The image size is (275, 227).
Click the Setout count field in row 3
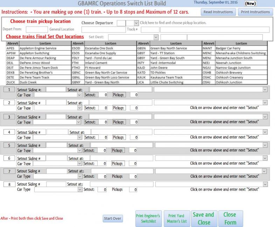click(x=103, y=122)
